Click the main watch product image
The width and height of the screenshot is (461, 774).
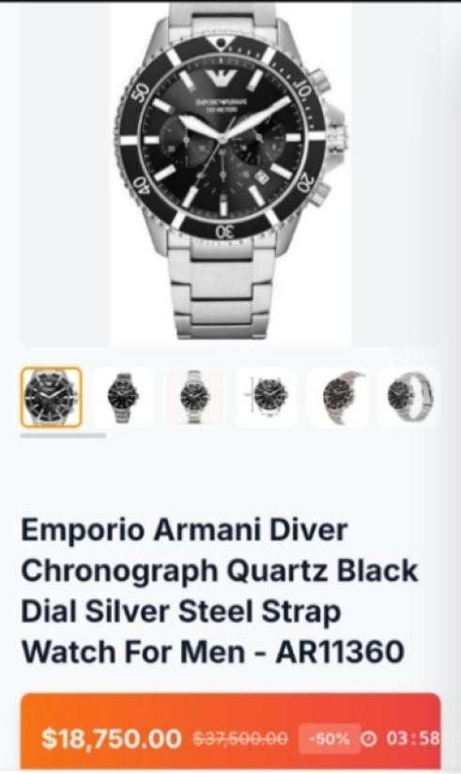(x=230, y=173)
